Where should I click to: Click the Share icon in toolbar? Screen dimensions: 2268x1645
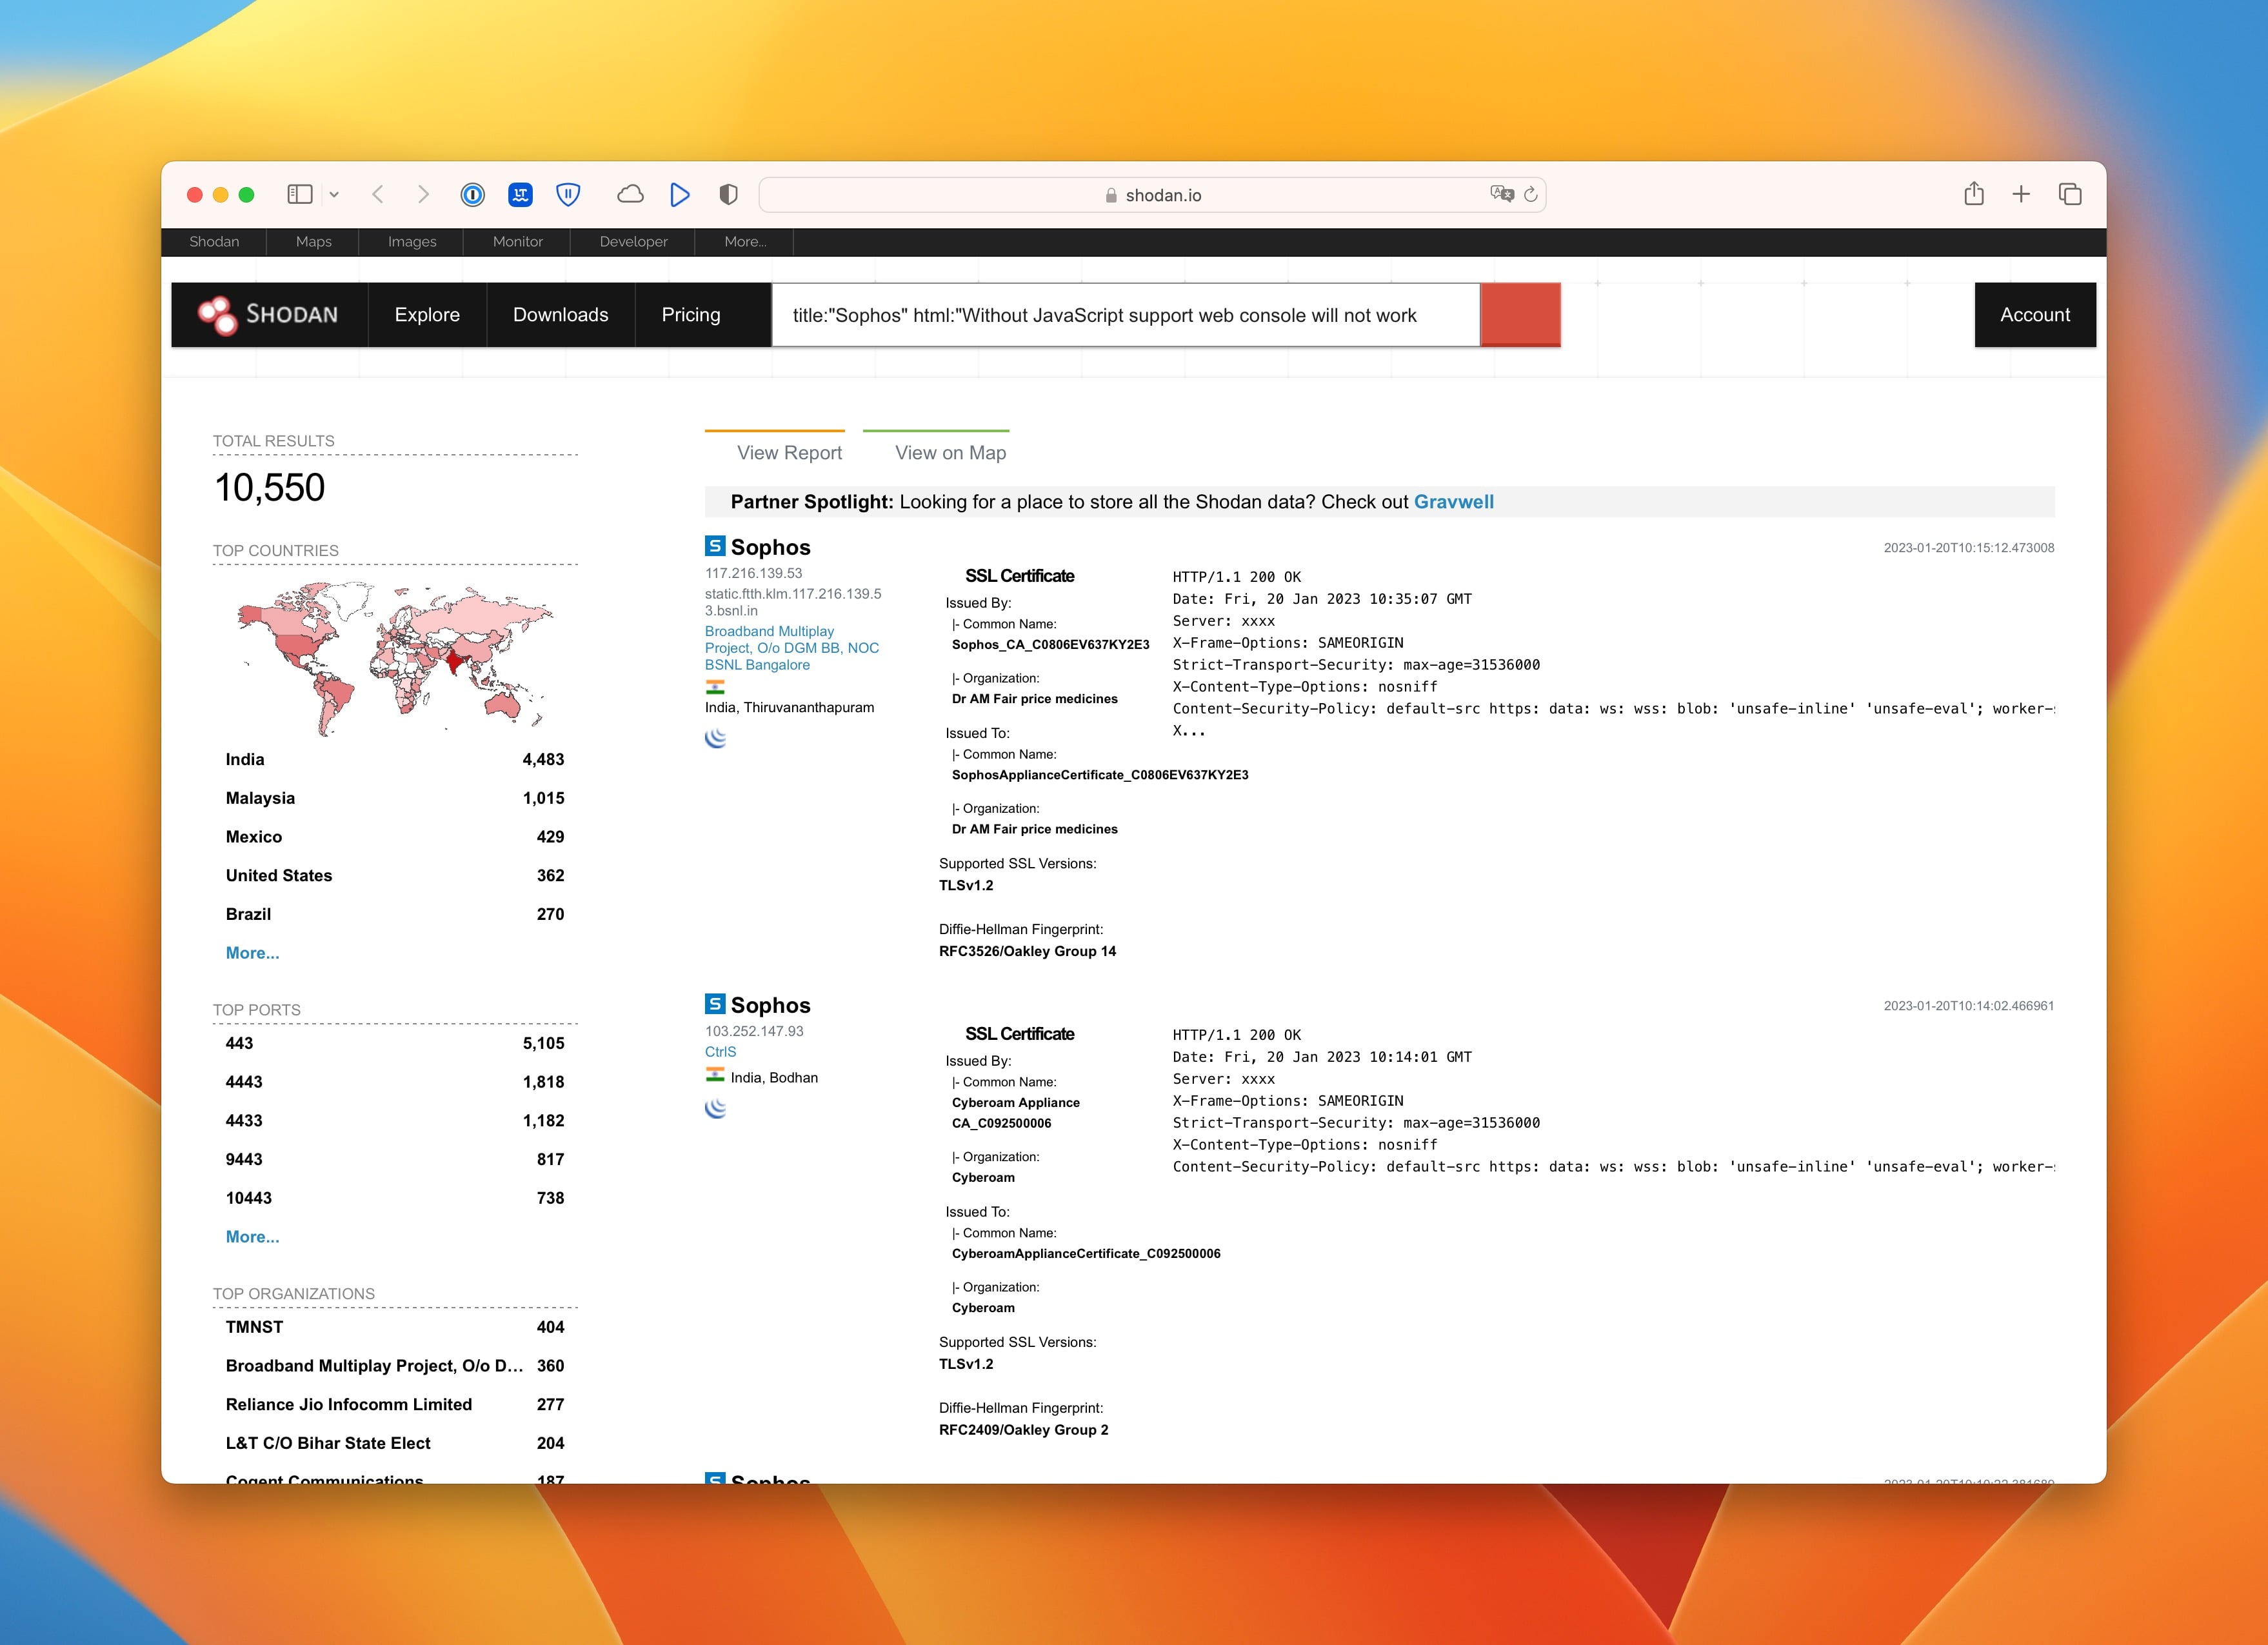point(1973,194)
